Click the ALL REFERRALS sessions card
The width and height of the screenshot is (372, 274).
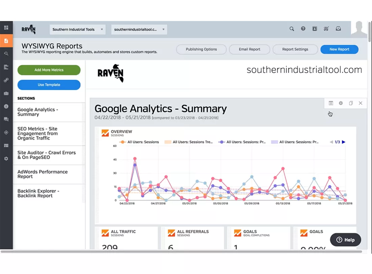(192, 238)
